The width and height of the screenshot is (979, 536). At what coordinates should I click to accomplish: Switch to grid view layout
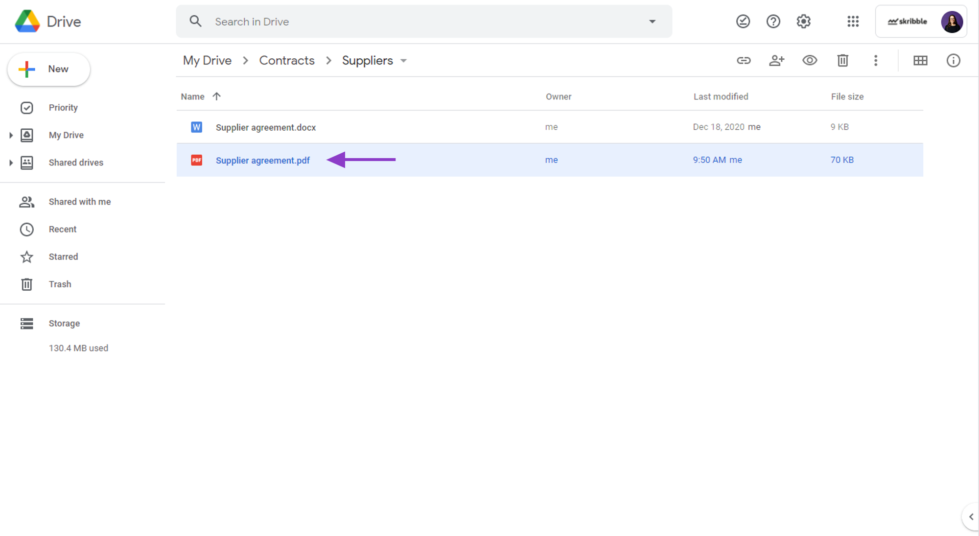click(921, 60)
